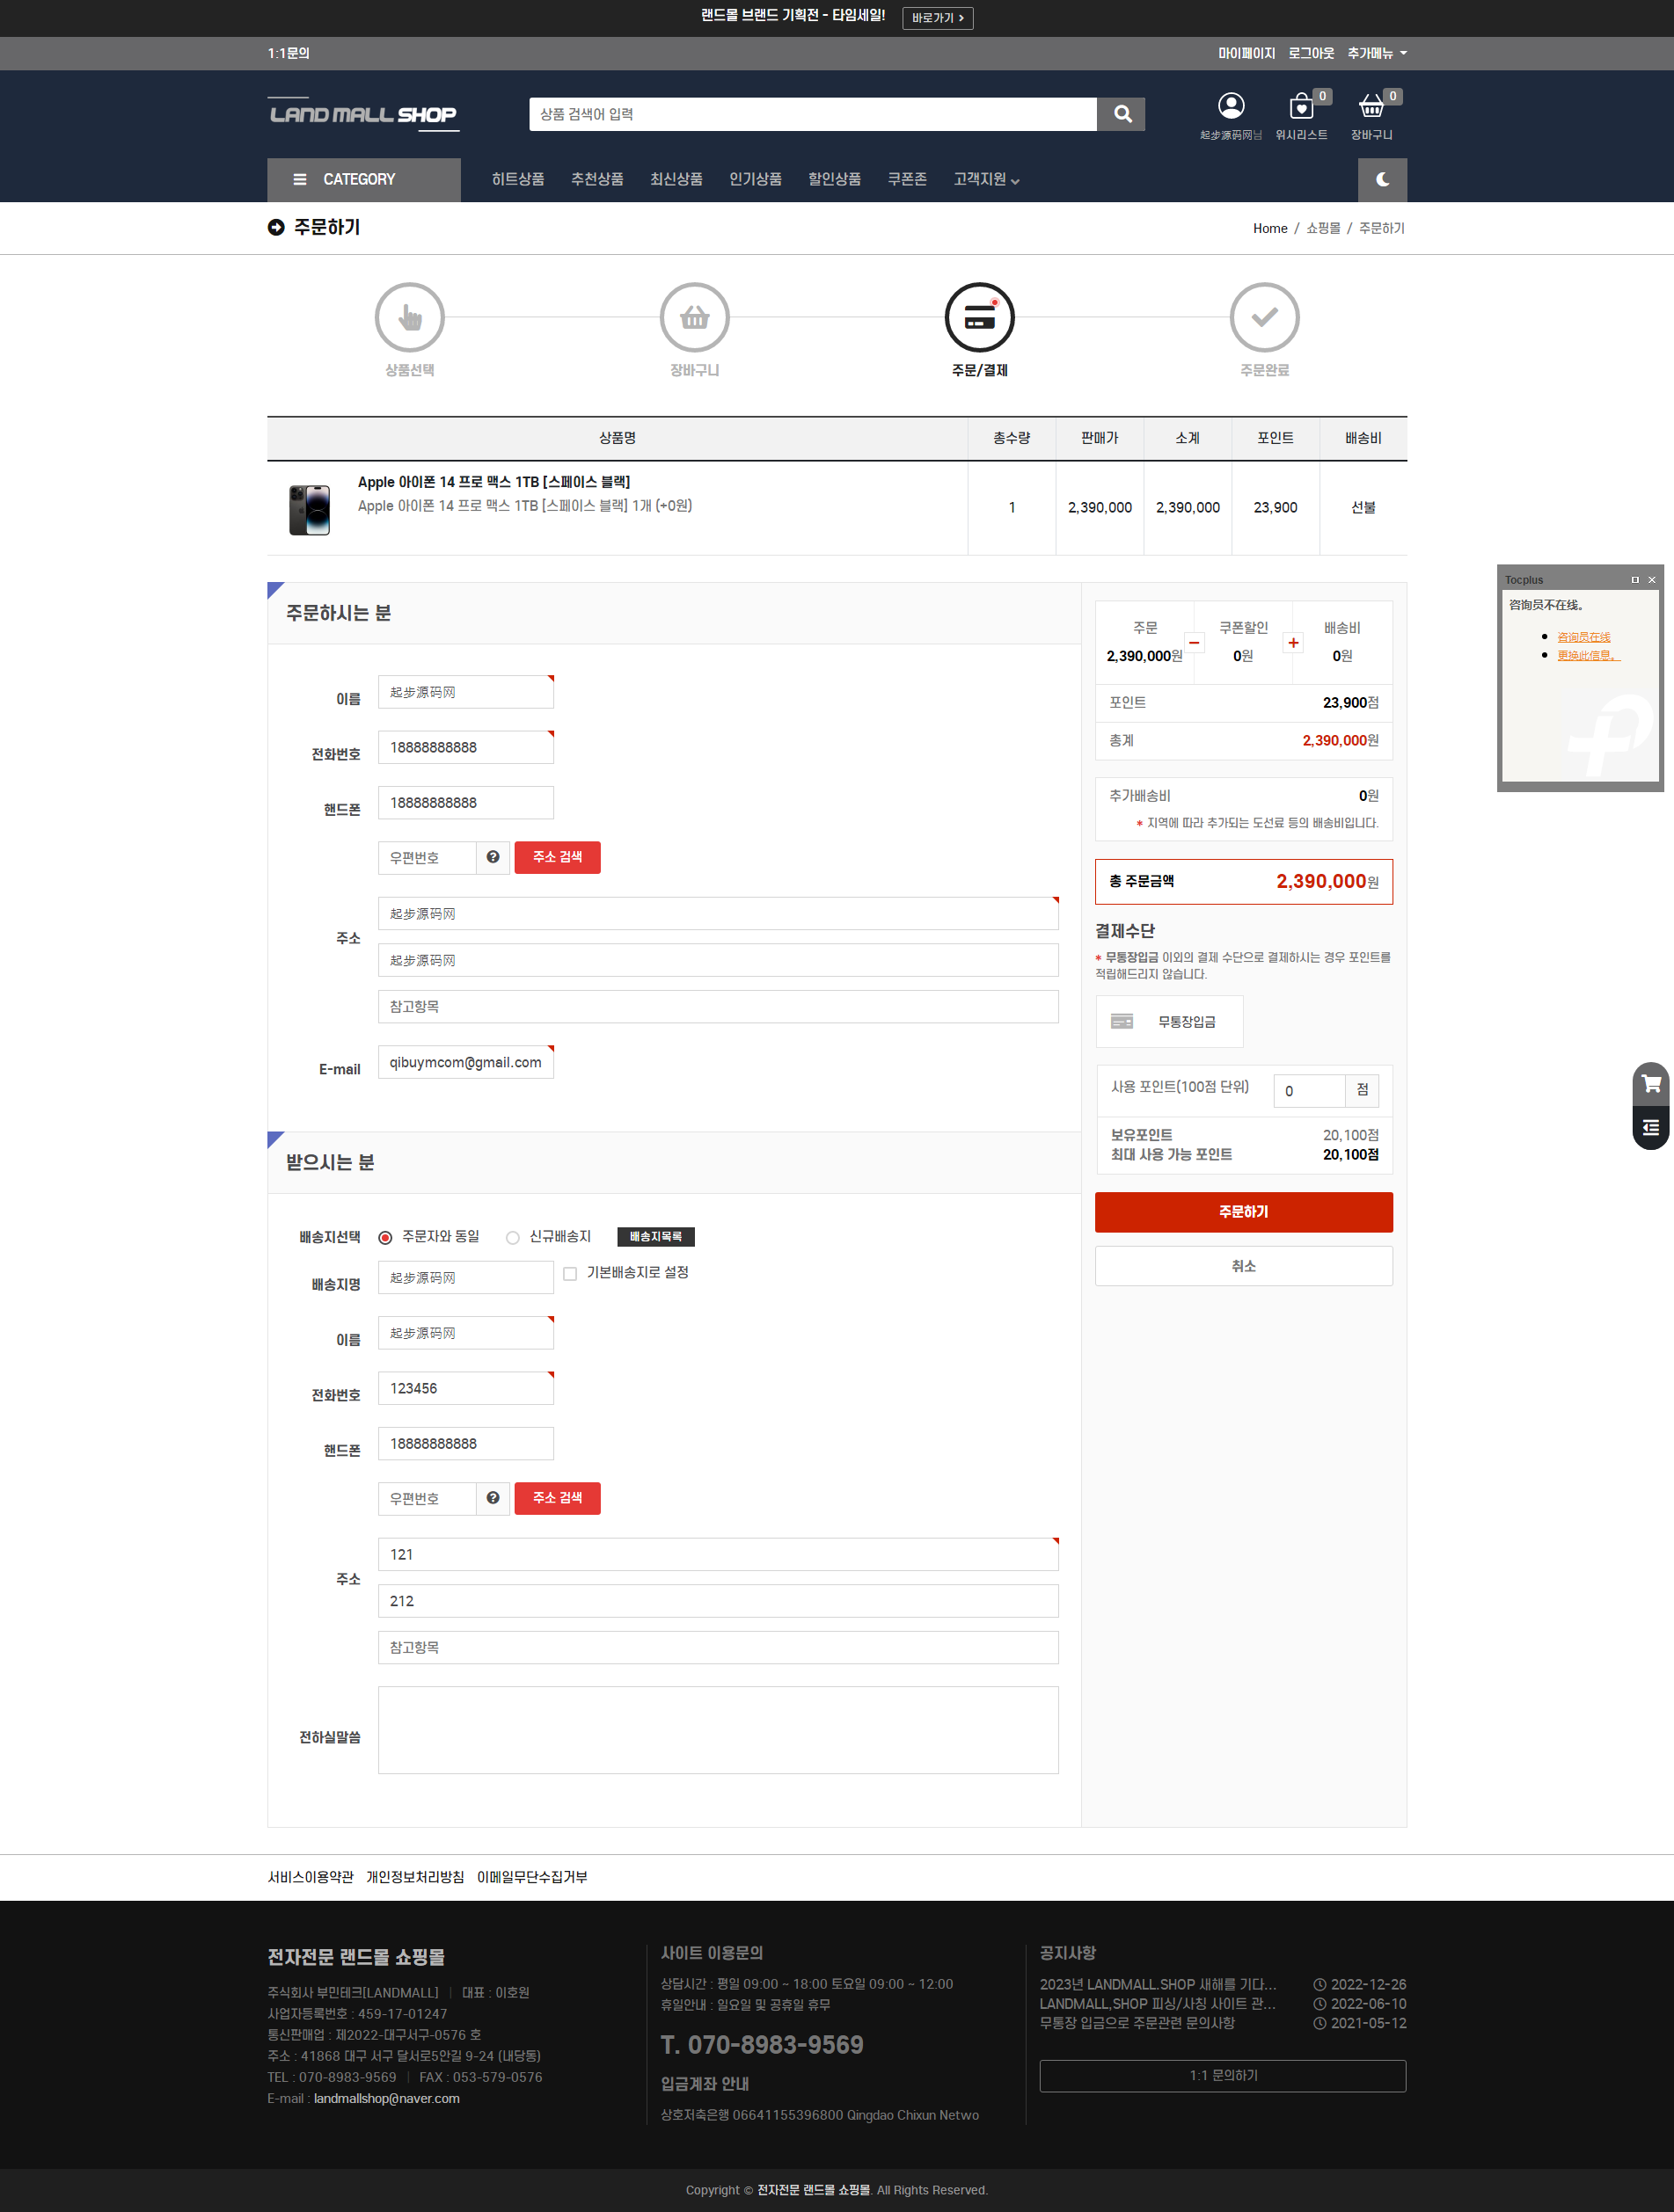
Task: Click the orderer postal code help icon
Action: tap(493, 857)
